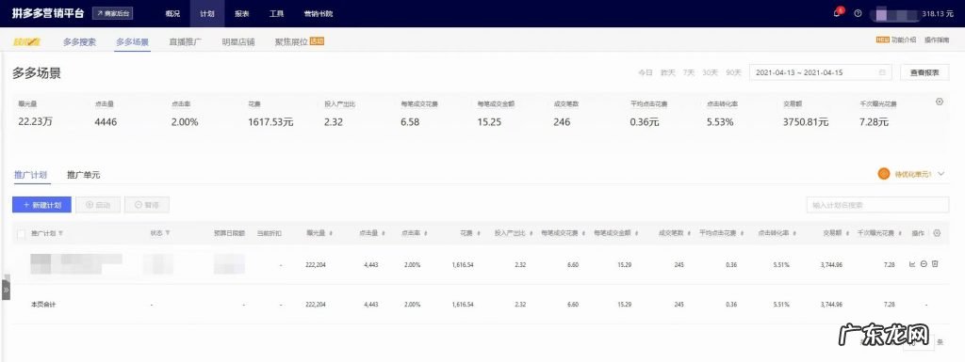The height and width of the screenshot is (362, 965).
Task: Select 今日 date shortcut
Action: click(645, 72)
